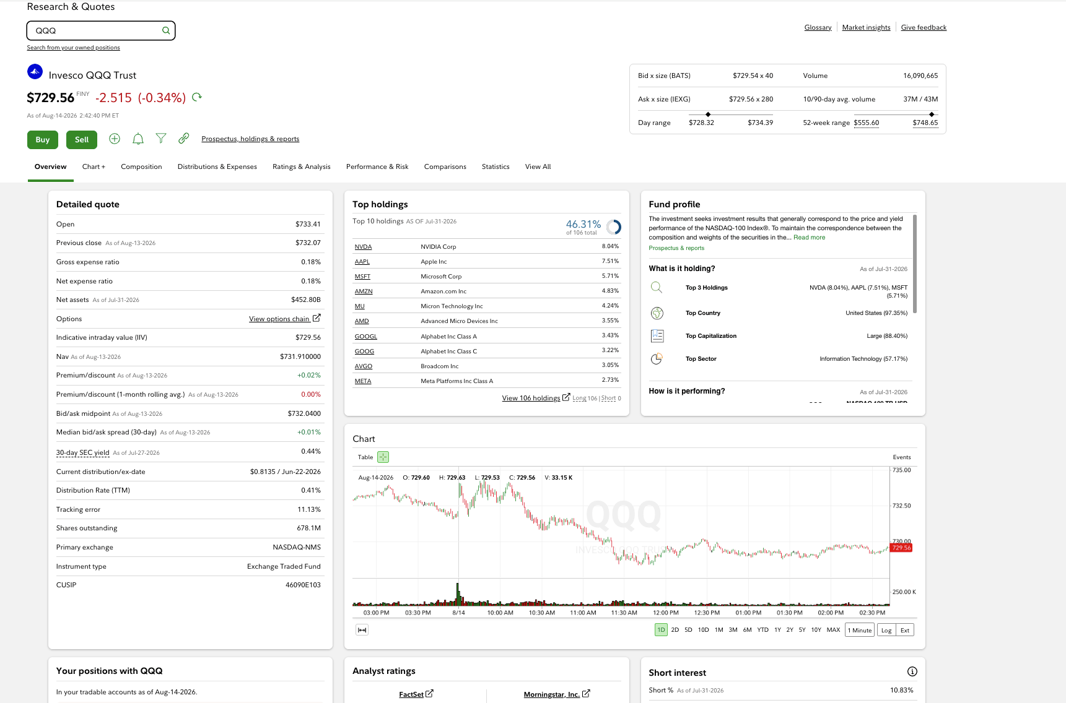Open the AAPL ticker link
1066x703 pixels.
pos(362,262)
